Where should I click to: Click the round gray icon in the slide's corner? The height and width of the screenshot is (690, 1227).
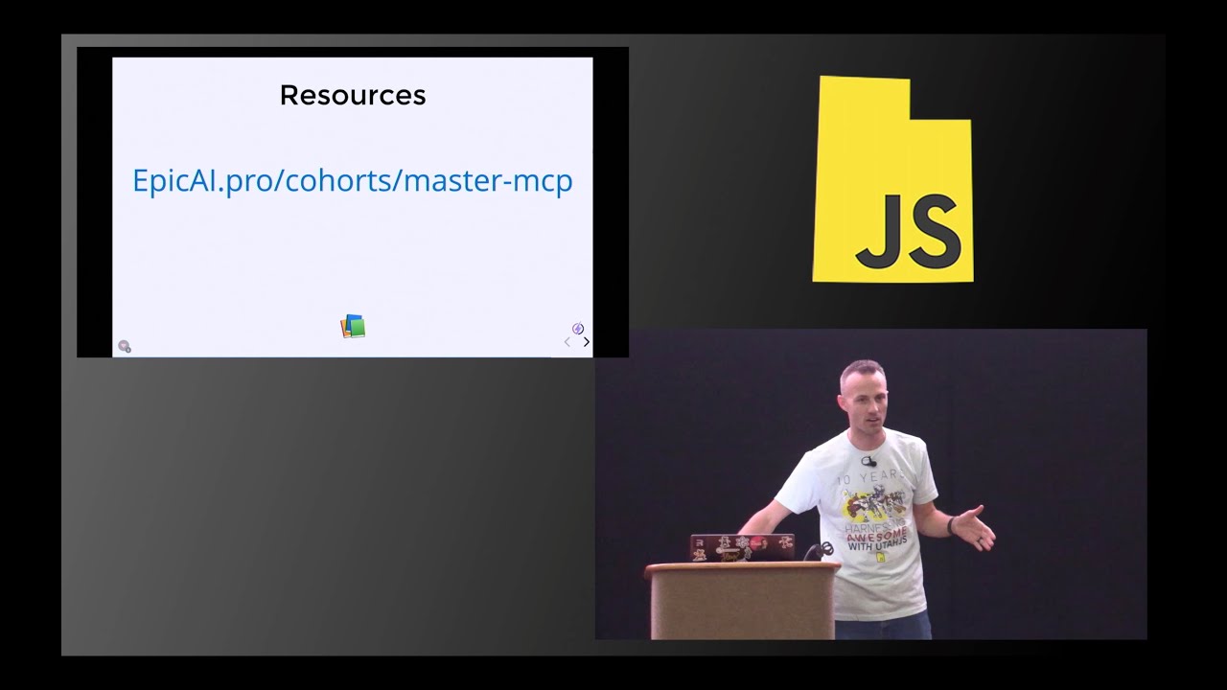pos(125,346)
